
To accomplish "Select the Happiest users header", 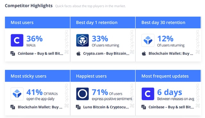I will point(103,76).
